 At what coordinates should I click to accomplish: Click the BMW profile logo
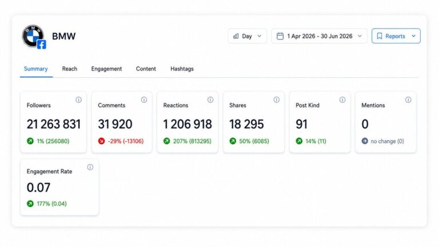tap(33, 35)
